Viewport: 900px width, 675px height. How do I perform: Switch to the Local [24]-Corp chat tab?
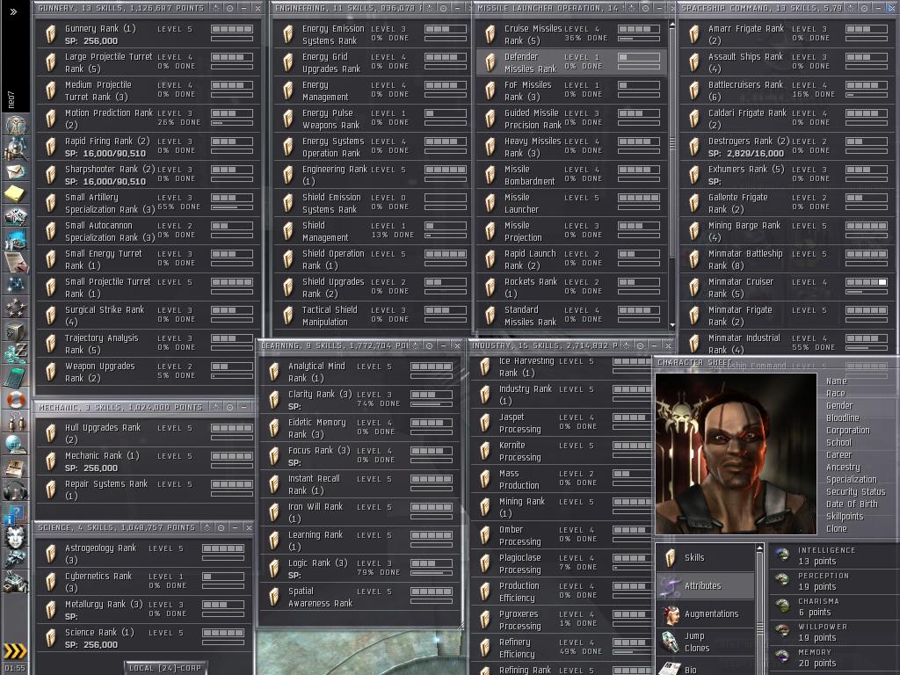click(165, 668)
